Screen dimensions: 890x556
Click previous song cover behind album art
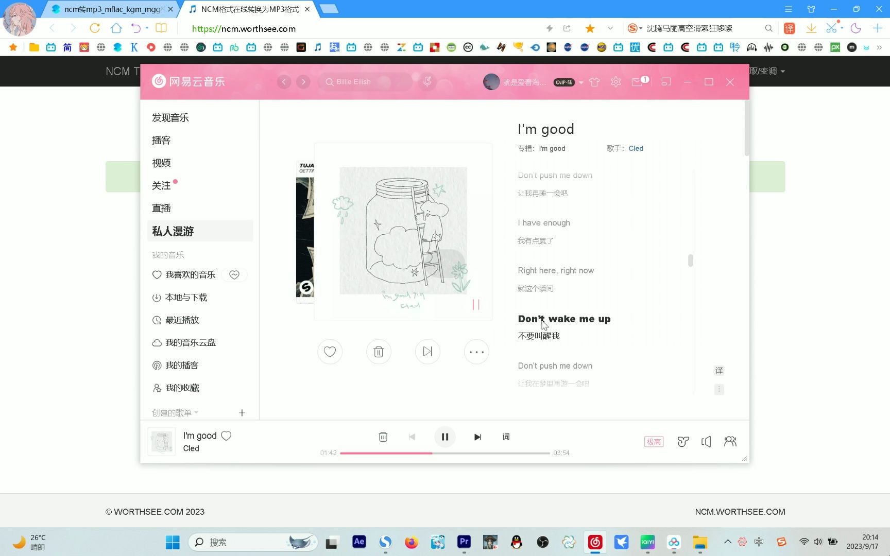[x=305, y=232]
